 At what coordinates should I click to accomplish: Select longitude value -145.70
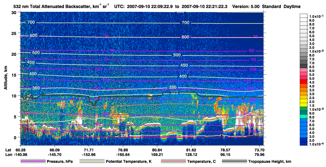coord(54,154)
